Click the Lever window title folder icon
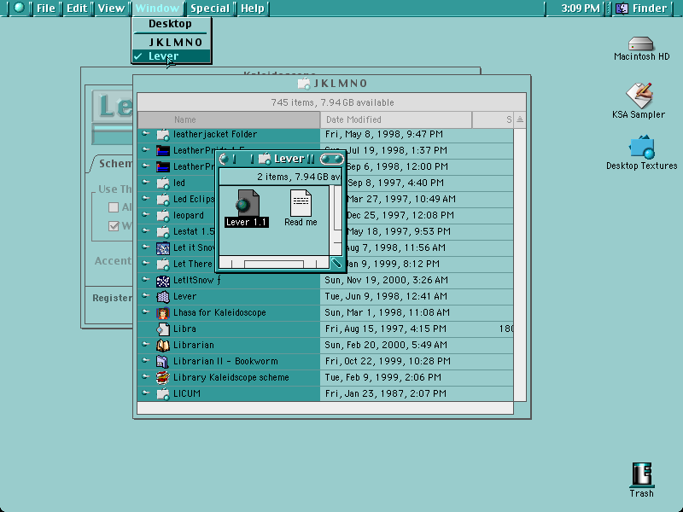This screenshot has height=512, width=683. [265, 159]
